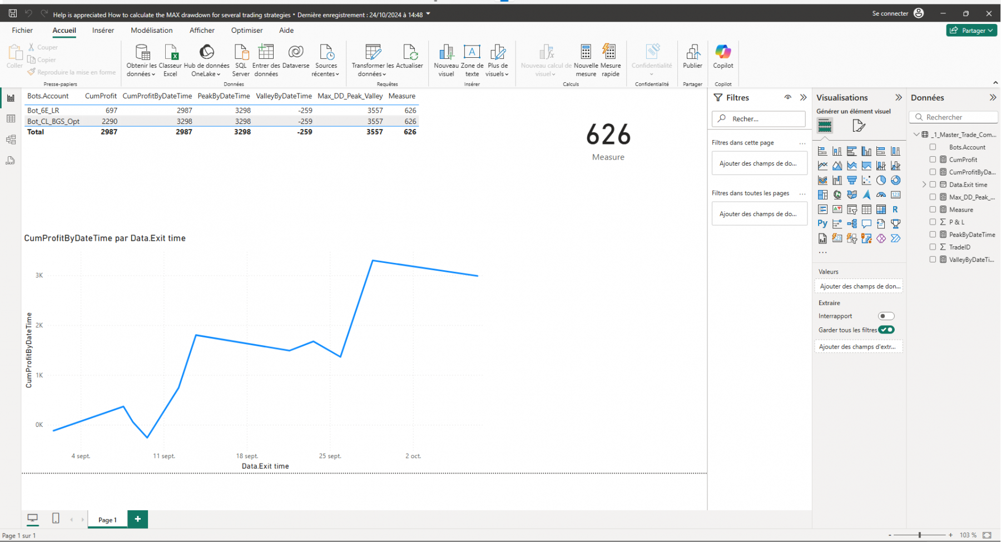1001x542 pixels.
Task: Add a new page with plus button
Action: point(137,519)
